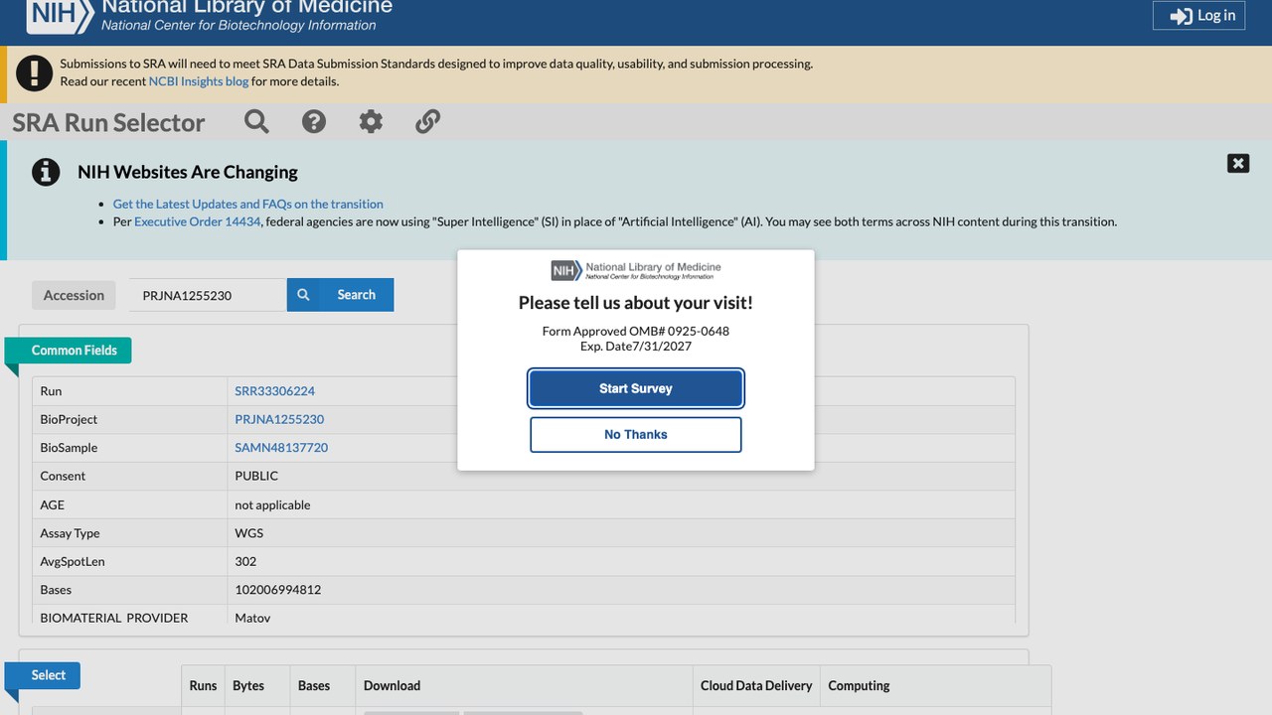Click the 'WGS' assay type value

(x=249, y=533)
